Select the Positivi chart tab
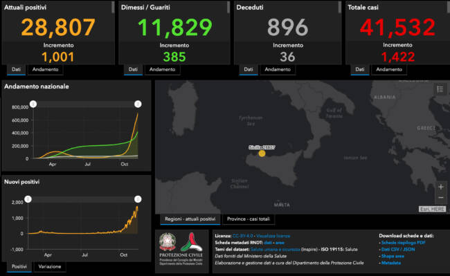The image size is (450, 276). [19, 266]
